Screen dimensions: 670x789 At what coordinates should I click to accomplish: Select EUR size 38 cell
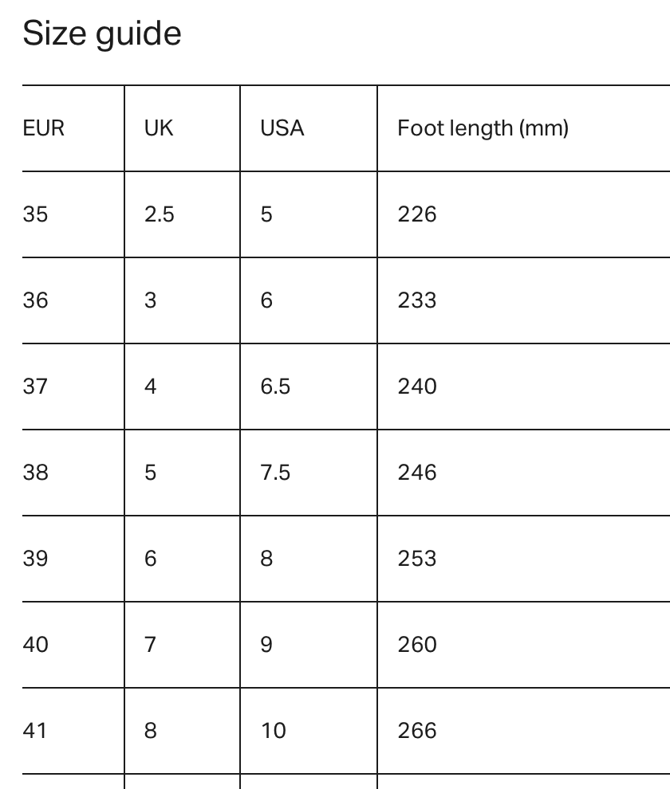point(35,473)
